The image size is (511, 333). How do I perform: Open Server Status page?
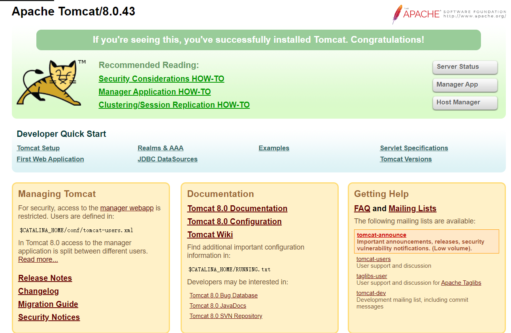[x=465, y=67]
